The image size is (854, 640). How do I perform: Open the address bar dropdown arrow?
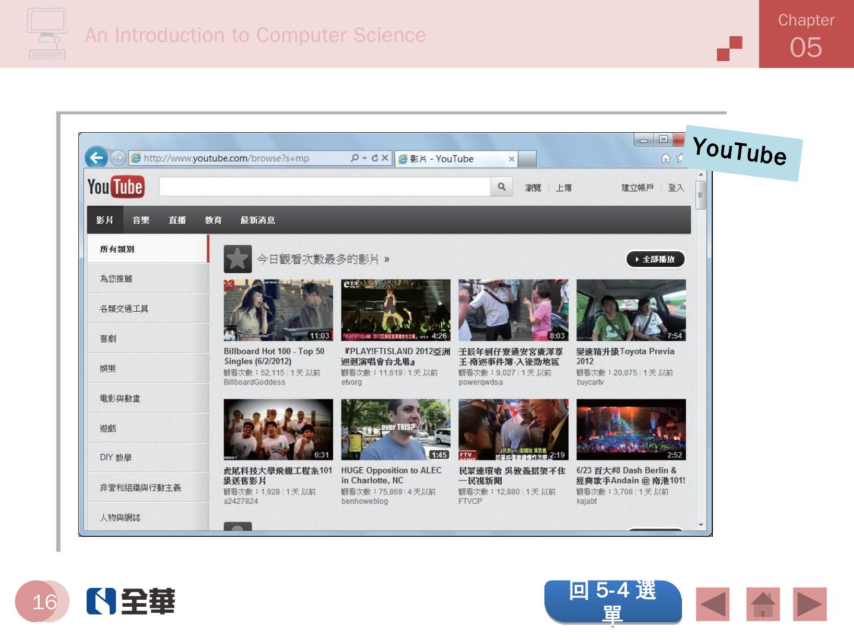tap(365, 158)
